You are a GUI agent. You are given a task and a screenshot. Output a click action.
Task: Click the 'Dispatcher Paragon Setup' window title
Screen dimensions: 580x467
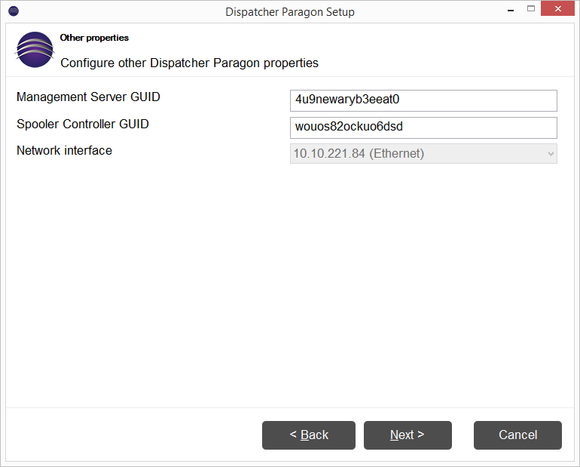pyautogui.click(x=290, y=12)
